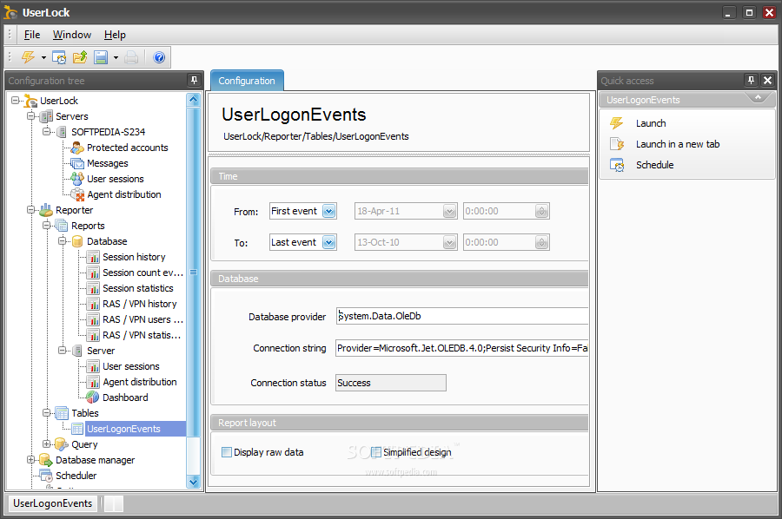The height and width of the screenshot is (519, 782).
Task: Open the Save dropdown arrow in toolbar
Action: (116, 58)
